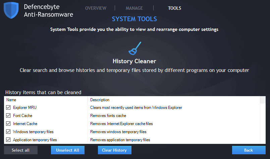Click 'Removes windows temporary files' description
The height and width of the screenshot is (159, 270).
118,132
